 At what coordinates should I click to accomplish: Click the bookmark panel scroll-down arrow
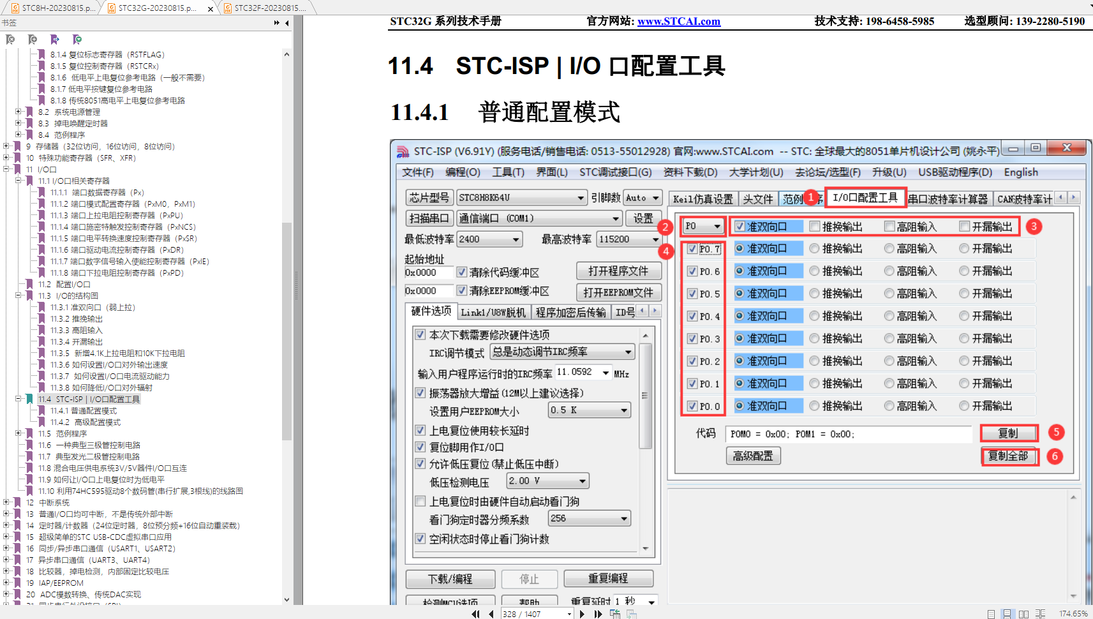pos(286,600)
